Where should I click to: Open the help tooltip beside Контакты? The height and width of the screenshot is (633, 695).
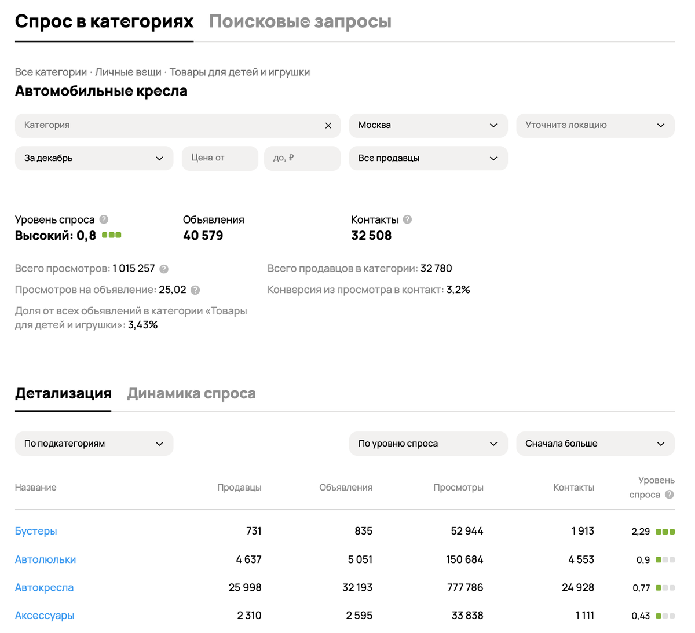[x=407, y=219]
